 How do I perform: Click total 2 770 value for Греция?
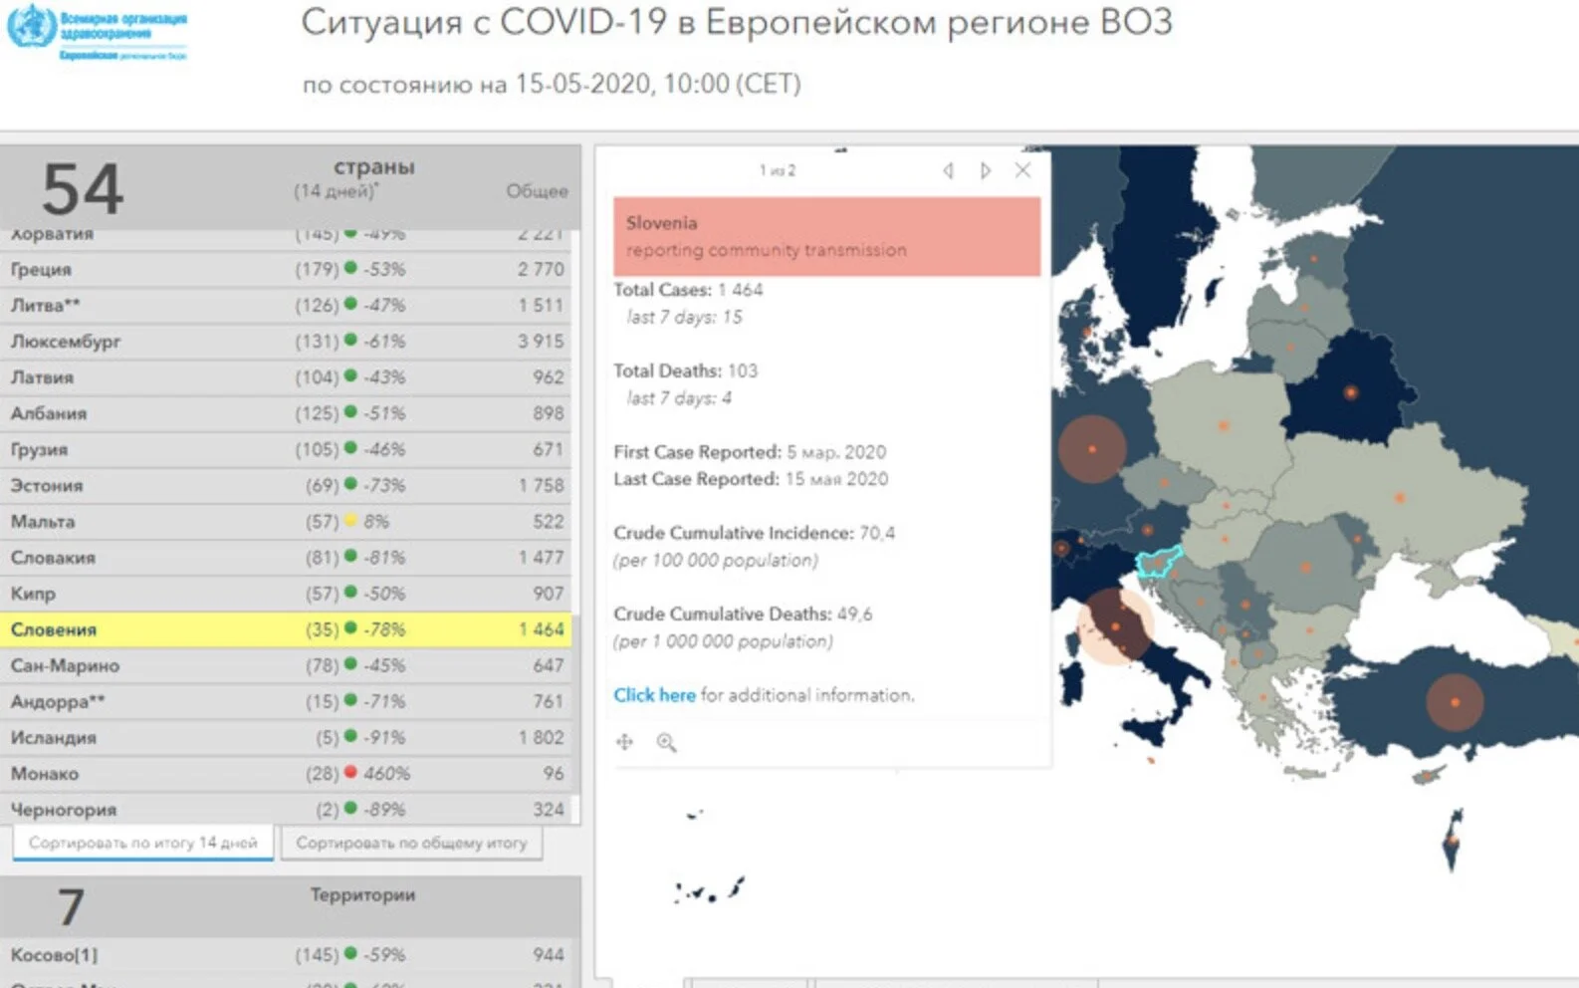541,269
